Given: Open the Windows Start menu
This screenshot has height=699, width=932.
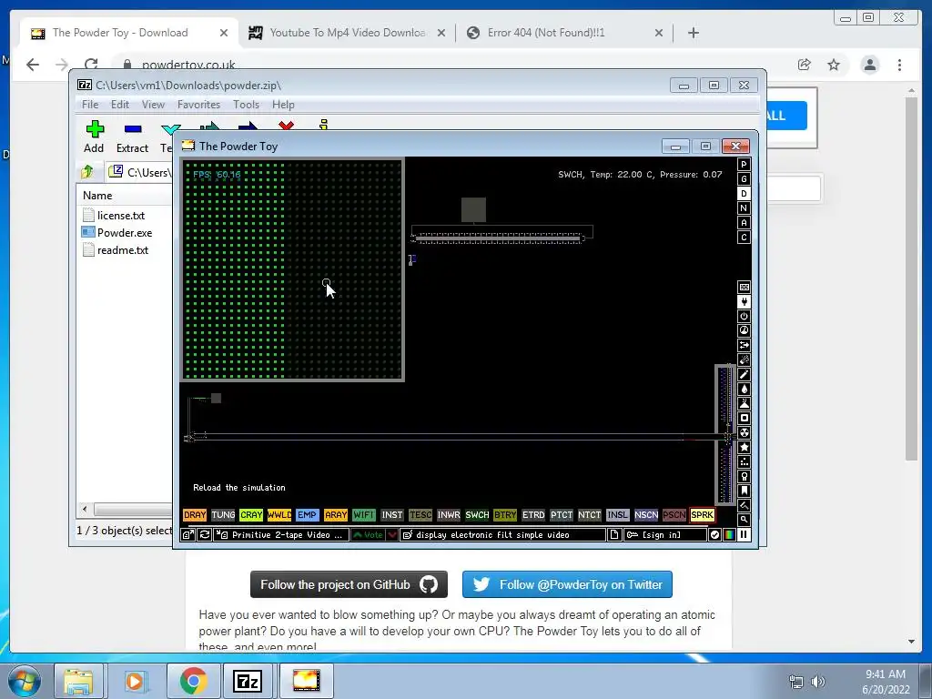Looking at the screenshot, I should click(x=25, y=681).
